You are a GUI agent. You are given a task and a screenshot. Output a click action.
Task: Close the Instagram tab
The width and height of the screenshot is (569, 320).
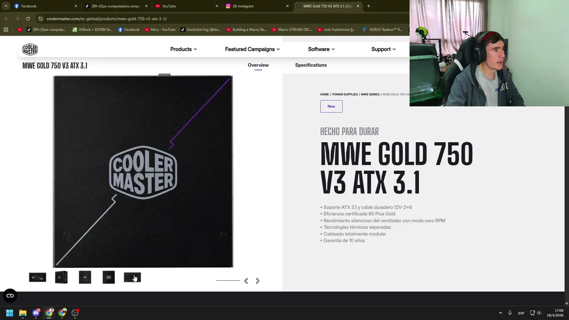coord(287,6)
